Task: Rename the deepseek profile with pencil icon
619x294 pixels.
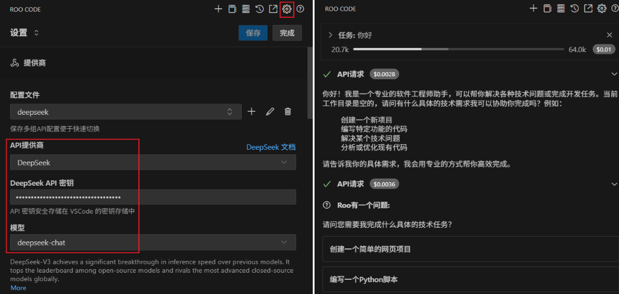Action: [x=270, y=111]
